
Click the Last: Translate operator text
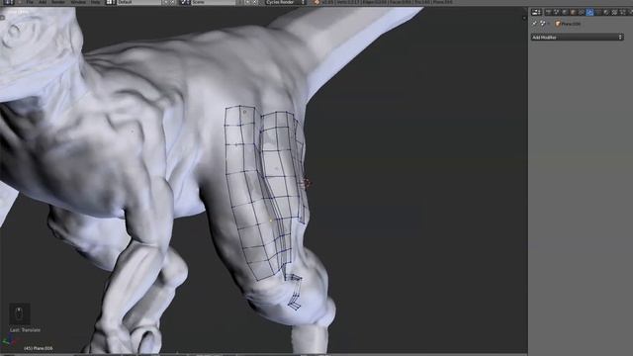click(25, 330)
